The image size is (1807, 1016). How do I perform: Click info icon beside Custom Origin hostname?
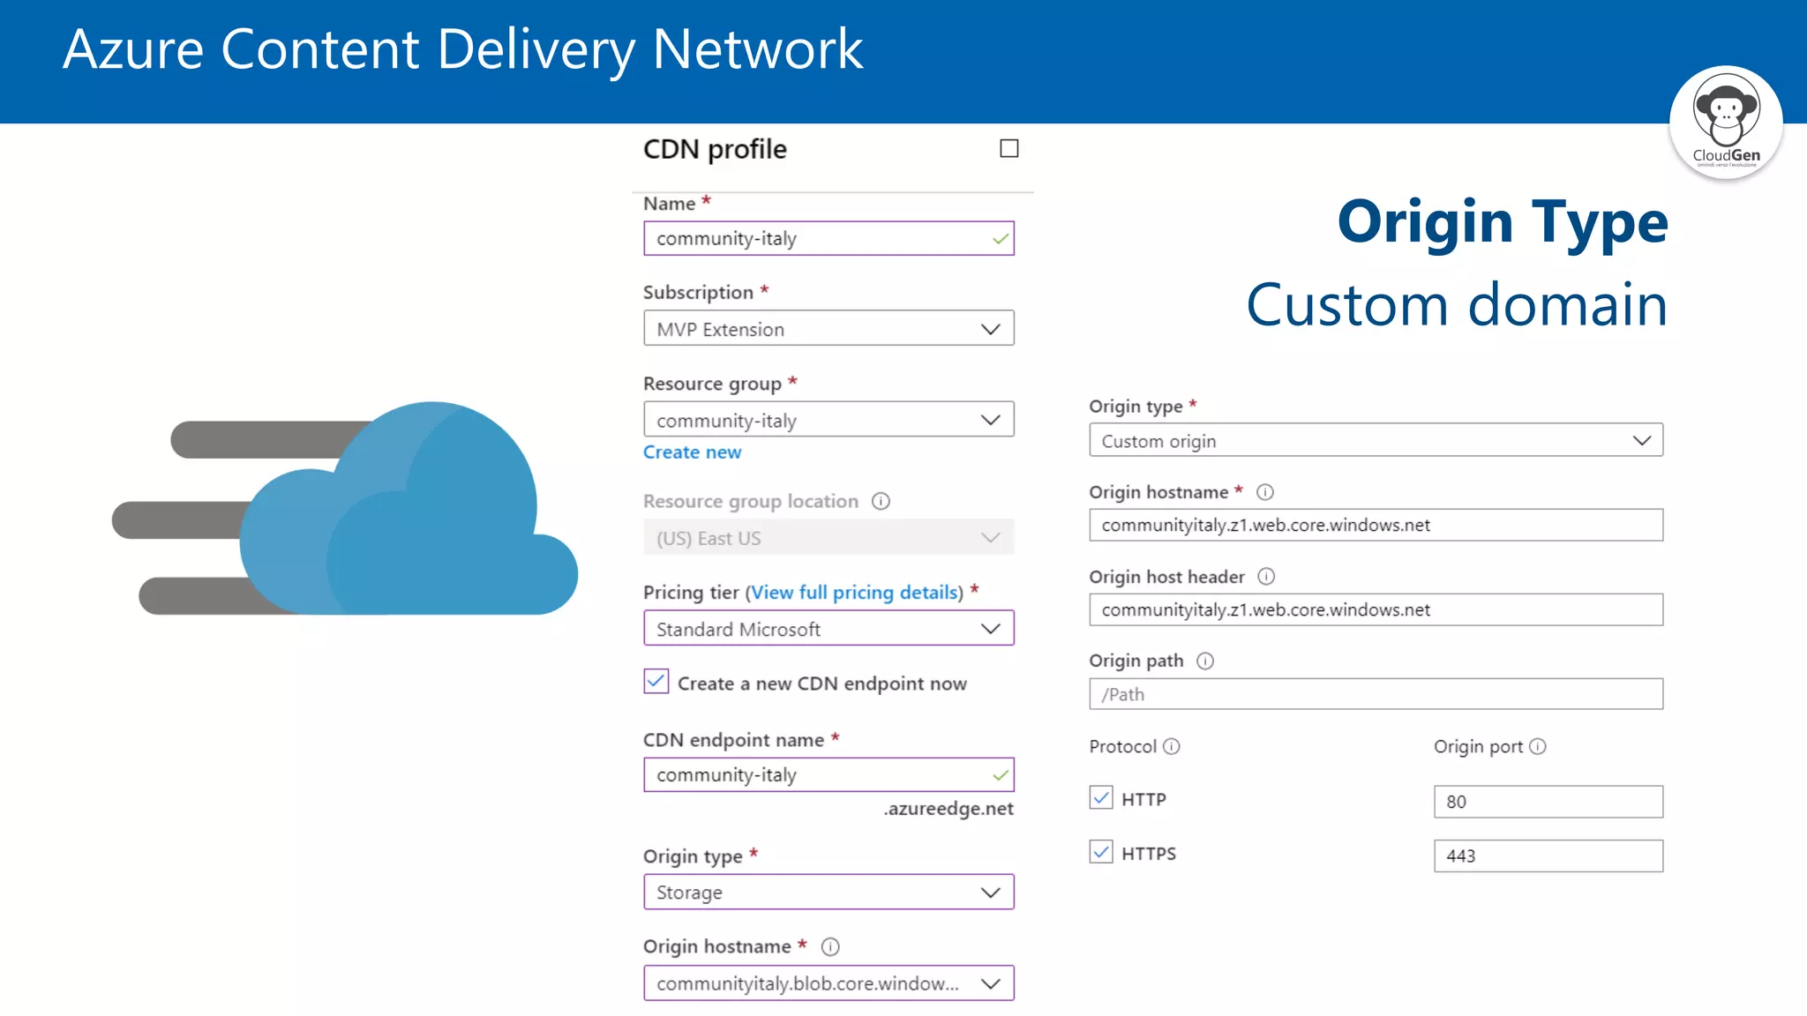coord(1264,492)
